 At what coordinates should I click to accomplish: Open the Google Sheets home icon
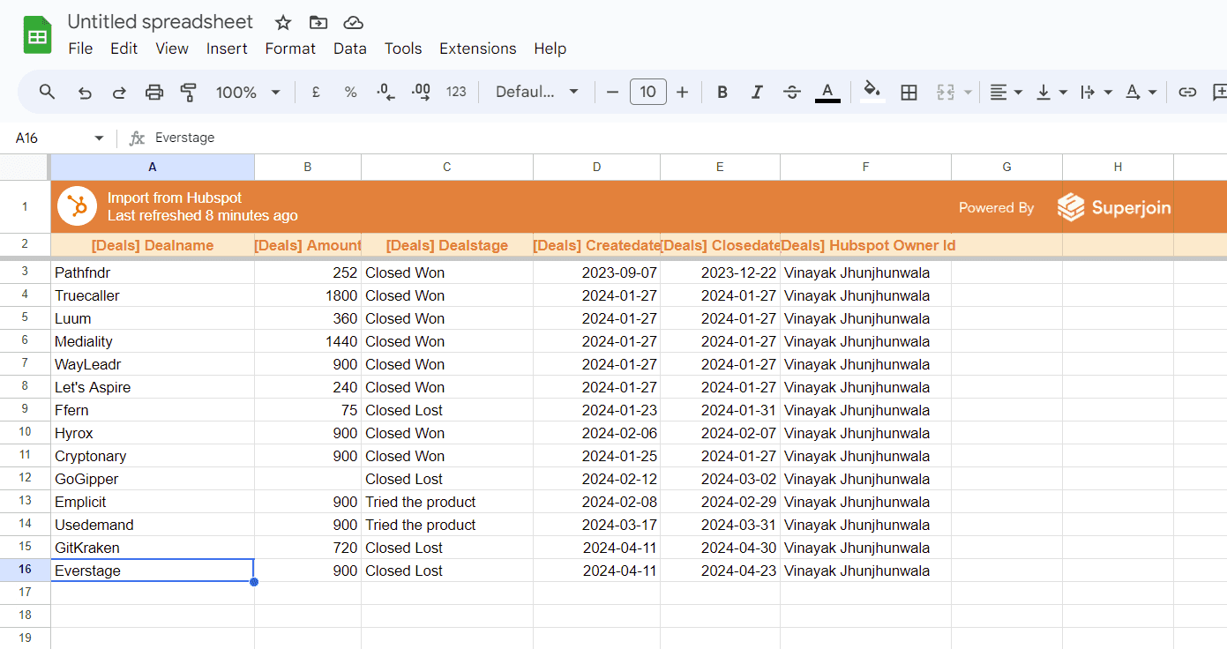[38, 35]
